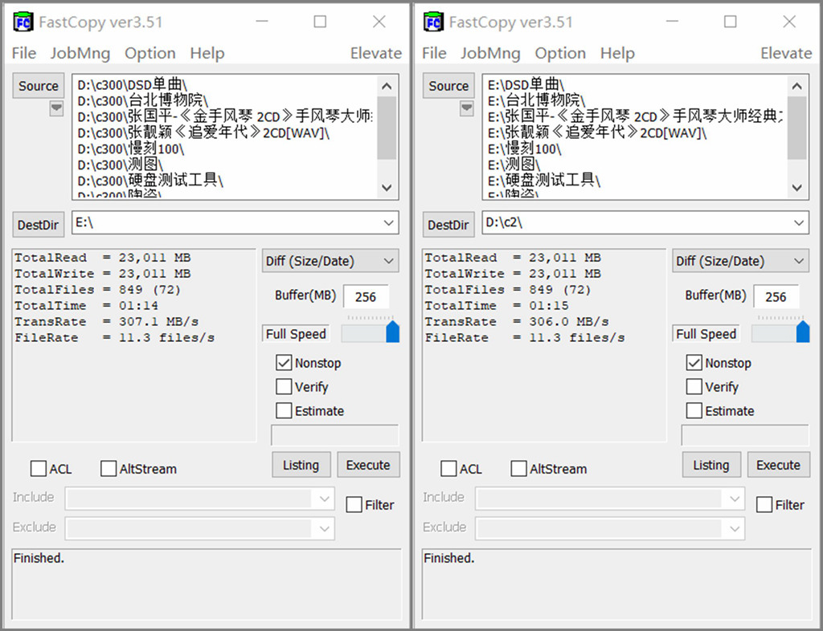Image resolution: width=823 pixels, height=631 pixels.
Task: Open Option menu in right window
Action: (560, 53)
